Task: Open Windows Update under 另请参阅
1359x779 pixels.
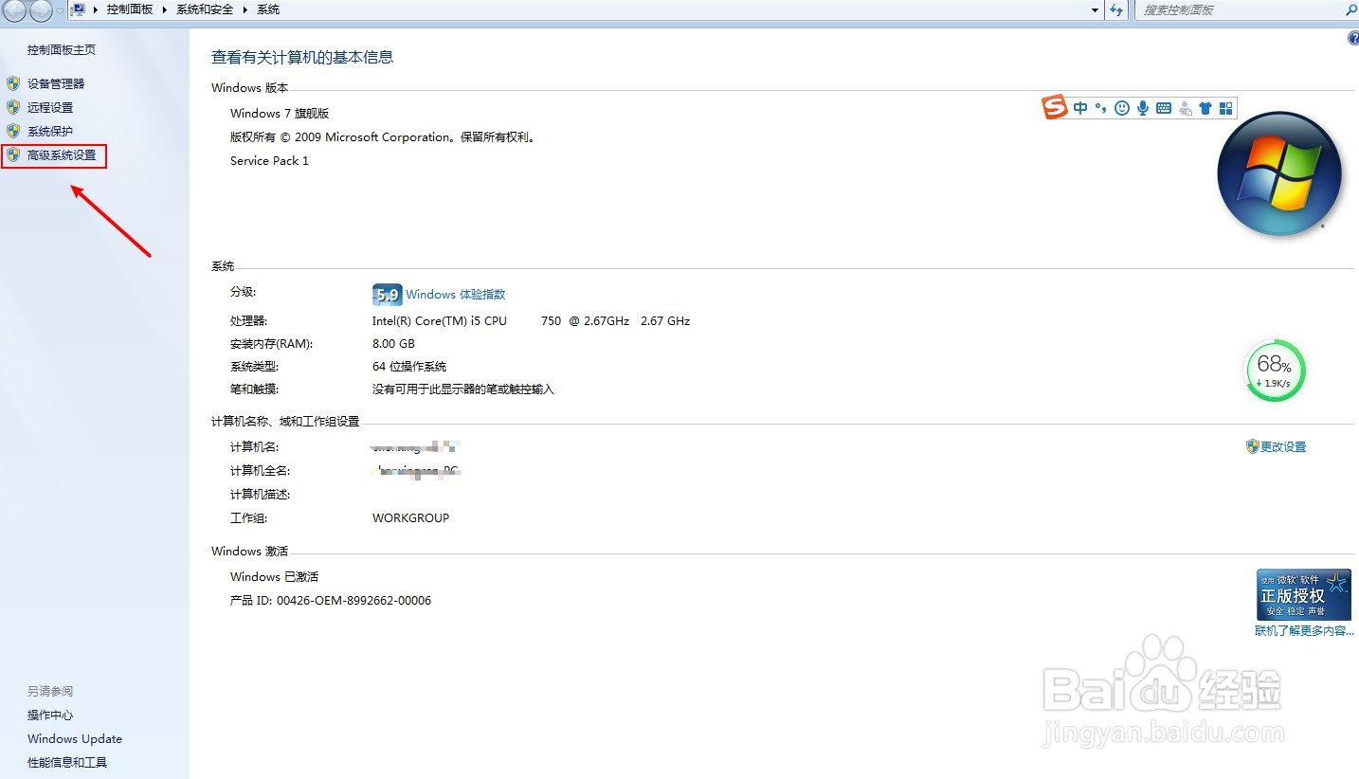Action: [x=75, y=738]
